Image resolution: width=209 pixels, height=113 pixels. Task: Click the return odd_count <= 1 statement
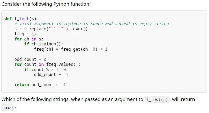(x=40, y=85)
